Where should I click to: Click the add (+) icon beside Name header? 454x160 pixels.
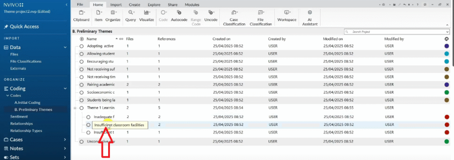[x=82, y=39]
